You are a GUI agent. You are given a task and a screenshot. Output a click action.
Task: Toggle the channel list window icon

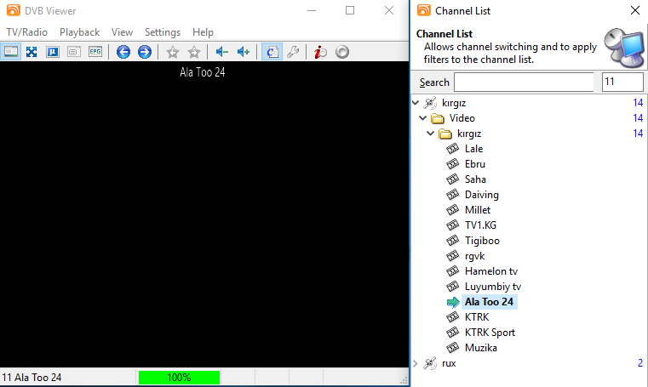[272, 52]
